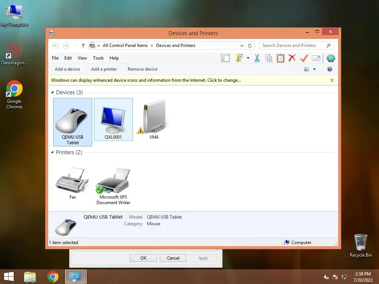Click Add a device

(x=67, y=69)
